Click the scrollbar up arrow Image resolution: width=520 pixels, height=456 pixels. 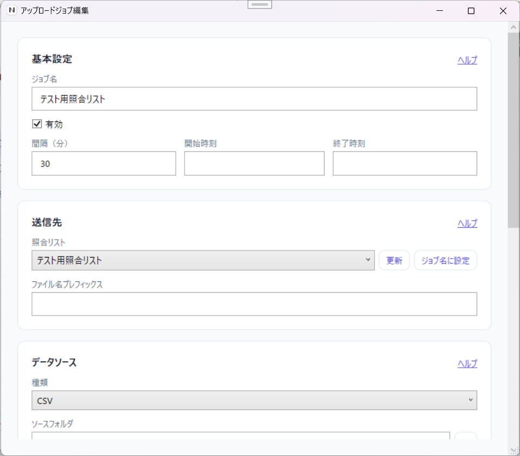coord(513,27)
